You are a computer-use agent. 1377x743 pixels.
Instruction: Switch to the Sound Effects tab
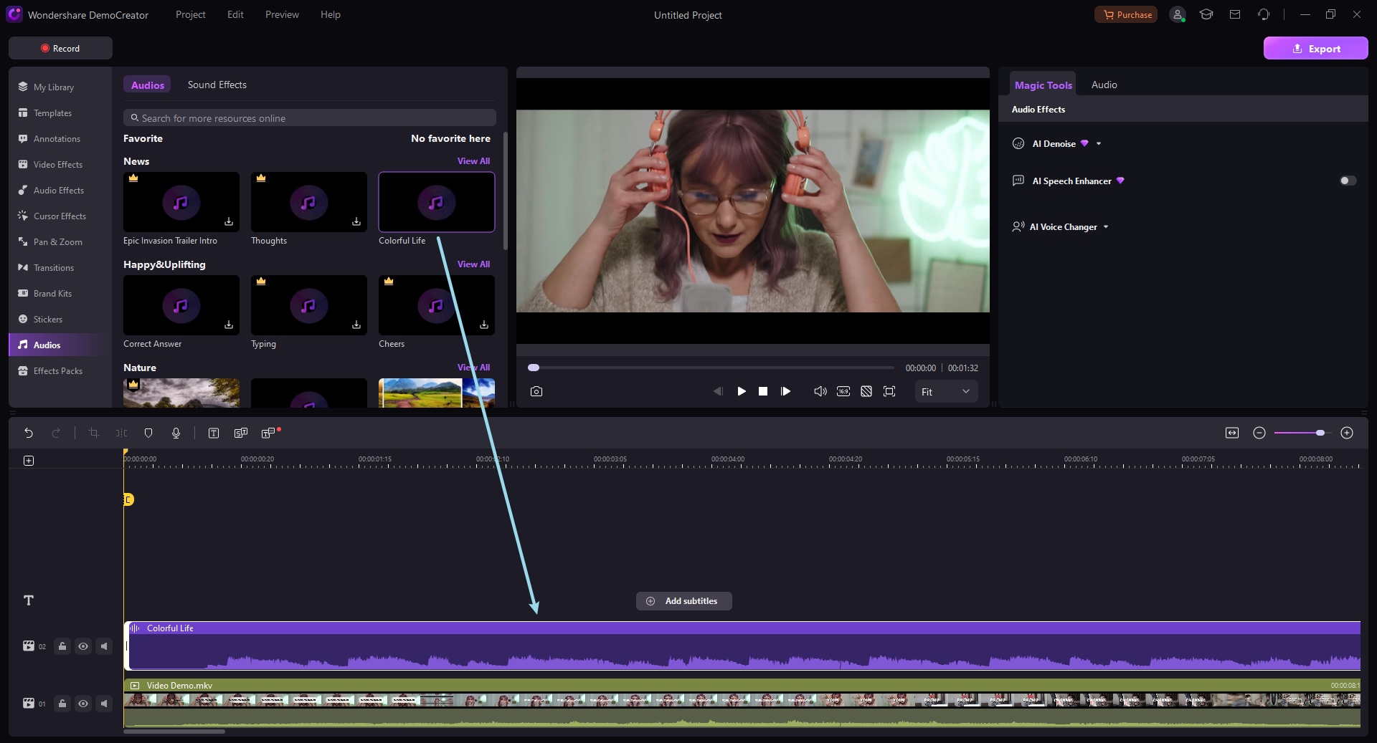pyautogui.click(x=217, y=85)
